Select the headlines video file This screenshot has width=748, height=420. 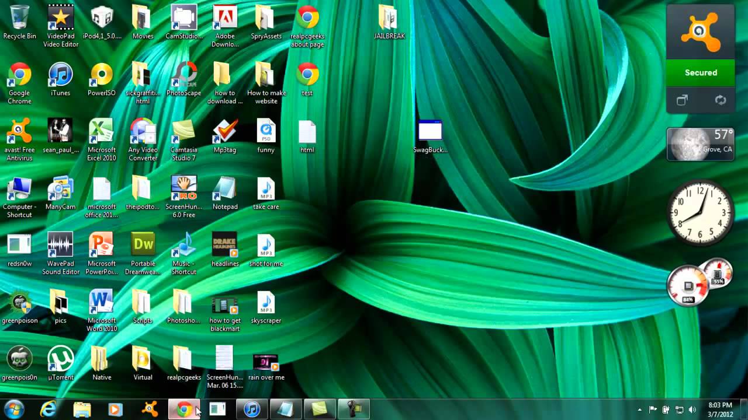coord(224,250)
